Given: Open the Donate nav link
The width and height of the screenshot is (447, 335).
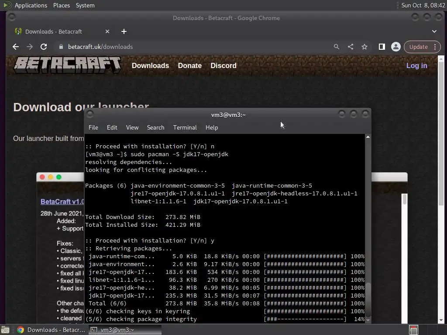Looking at the screenshot, I should [x=189, y=65].
